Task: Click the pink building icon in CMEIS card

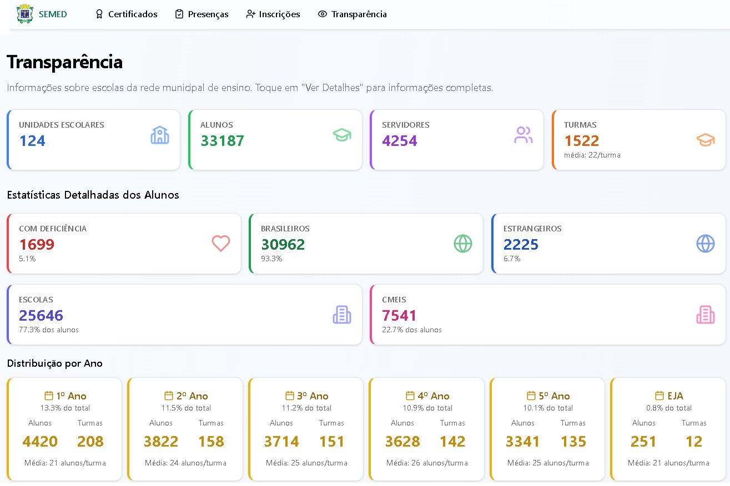Action: [706, 315]
